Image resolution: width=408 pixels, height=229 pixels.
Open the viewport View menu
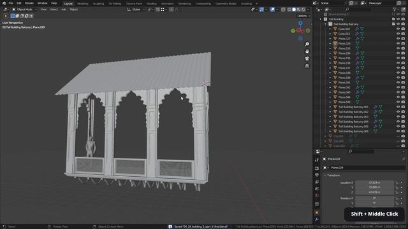(x=43, y=10)
